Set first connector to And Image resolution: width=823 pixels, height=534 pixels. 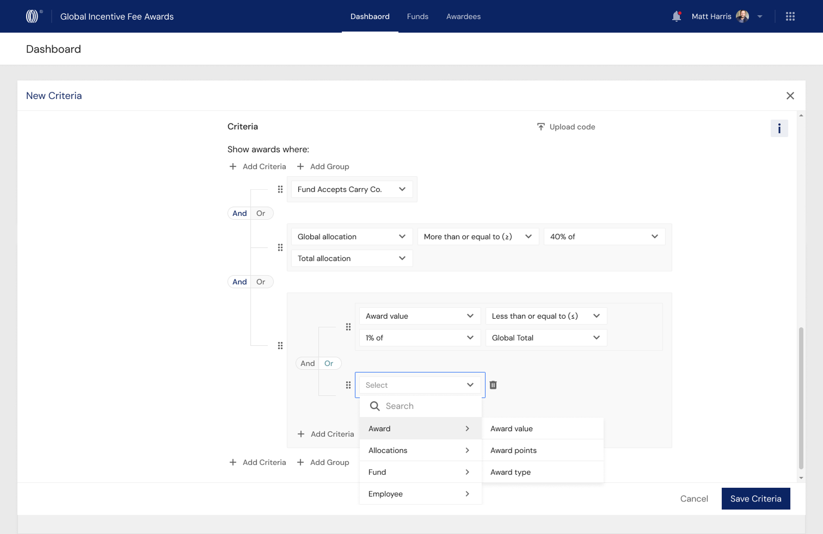pyautogui.click(x=239, y=213)
